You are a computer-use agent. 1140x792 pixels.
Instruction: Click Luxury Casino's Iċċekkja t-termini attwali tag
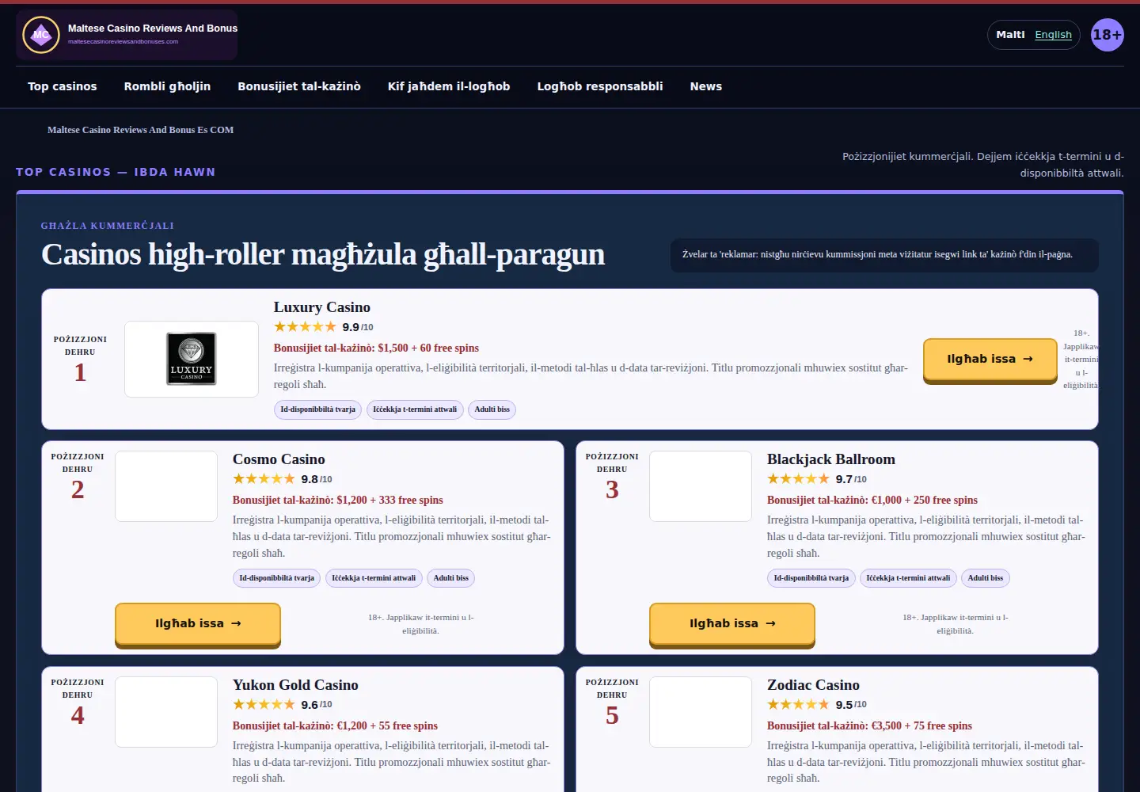pos(415,409)
